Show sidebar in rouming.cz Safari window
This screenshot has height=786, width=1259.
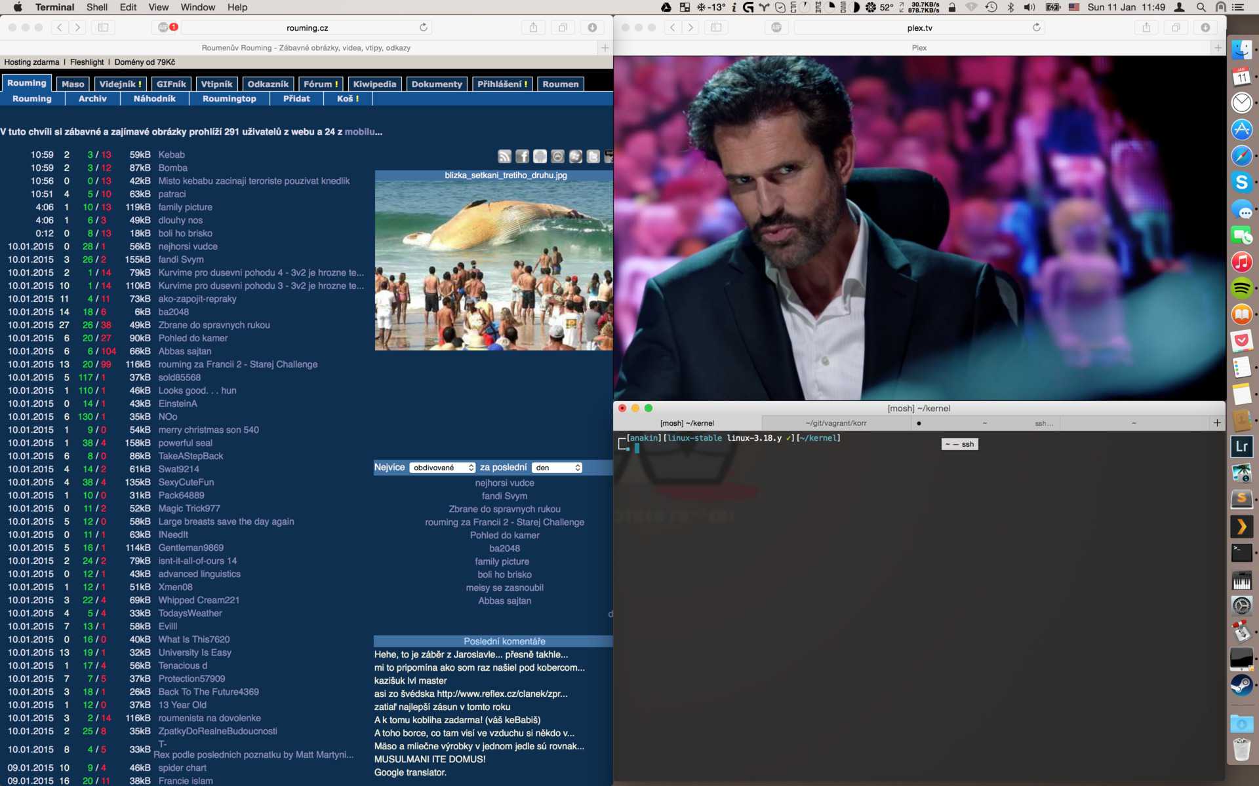pos(103,28)
